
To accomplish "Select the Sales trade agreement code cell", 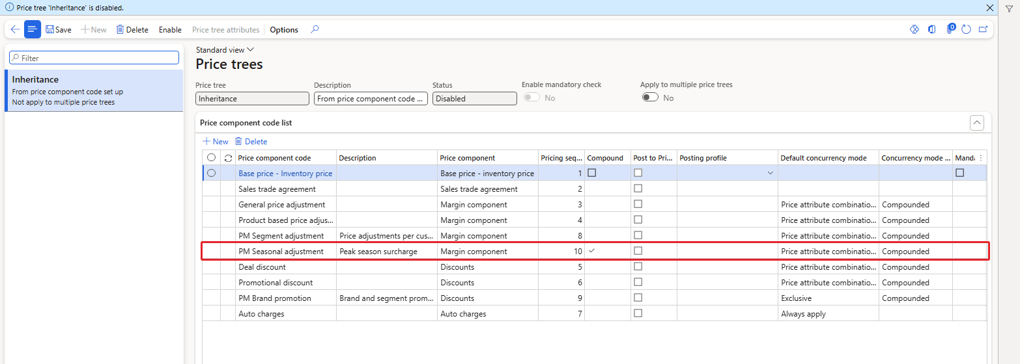I will 286,189.
